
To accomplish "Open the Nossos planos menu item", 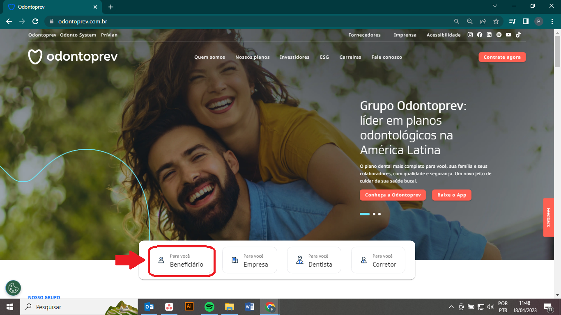I will (252, 57).
